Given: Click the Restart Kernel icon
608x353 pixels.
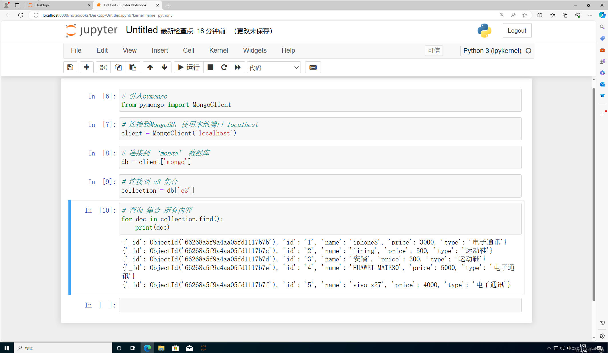Looking at the screenshot, I should click(224, 67).
